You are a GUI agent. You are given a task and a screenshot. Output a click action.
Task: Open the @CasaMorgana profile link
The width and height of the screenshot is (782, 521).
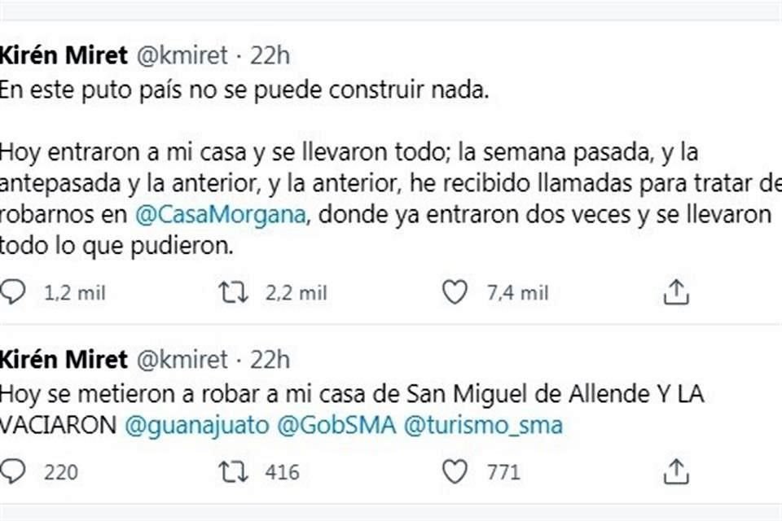[219, 216]
